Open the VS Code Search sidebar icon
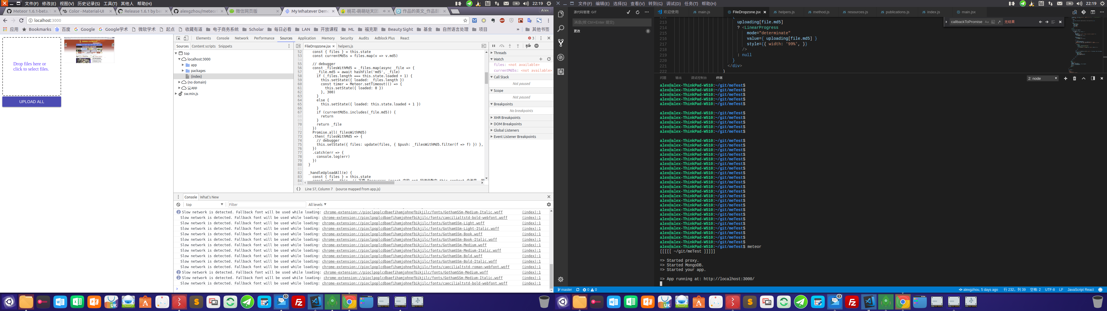The width and height of the screenshot is (1107, 311). click(x=560, y=28)
